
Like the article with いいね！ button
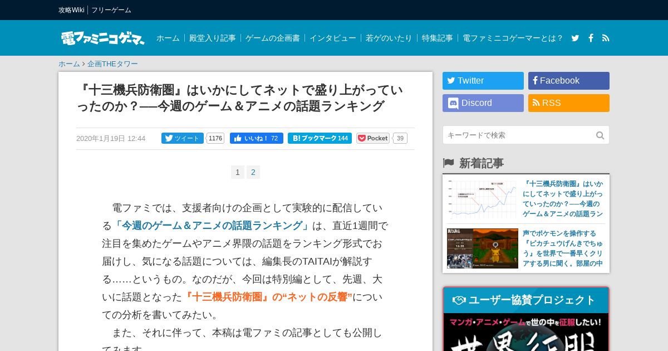[x=257, y=138]
